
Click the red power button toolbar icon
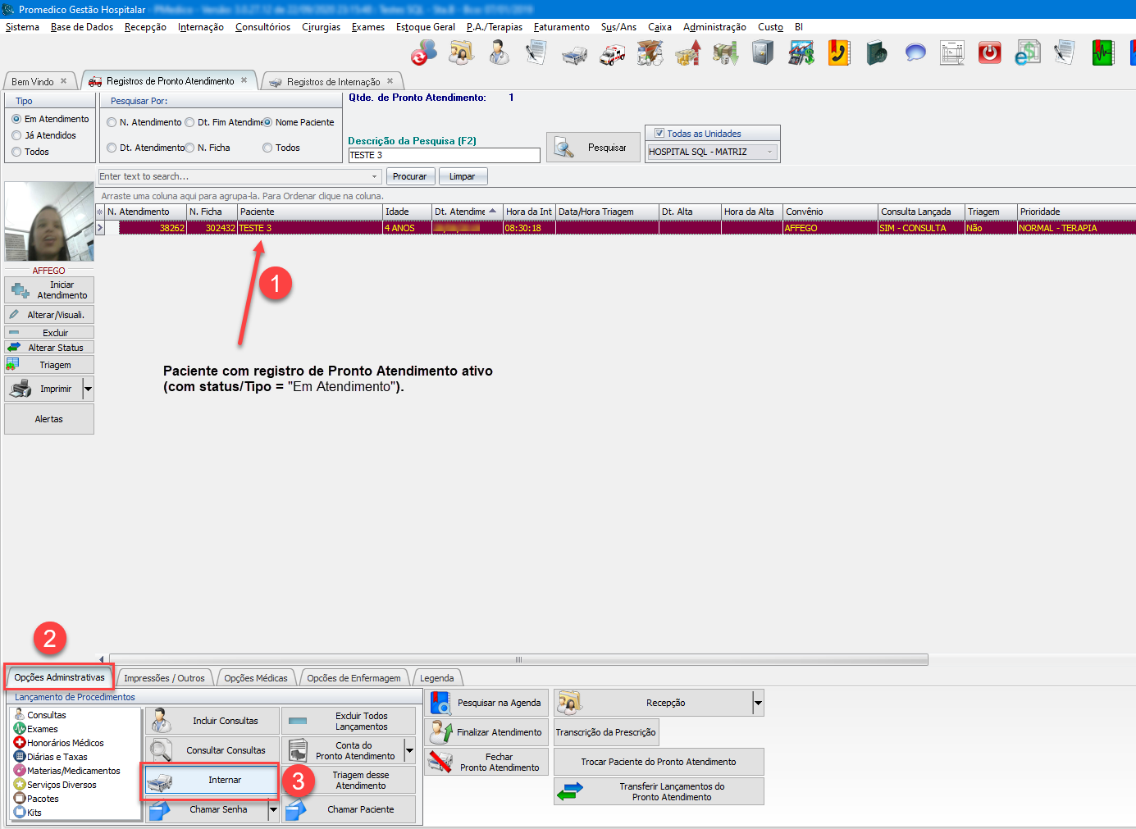coord(990,53)
